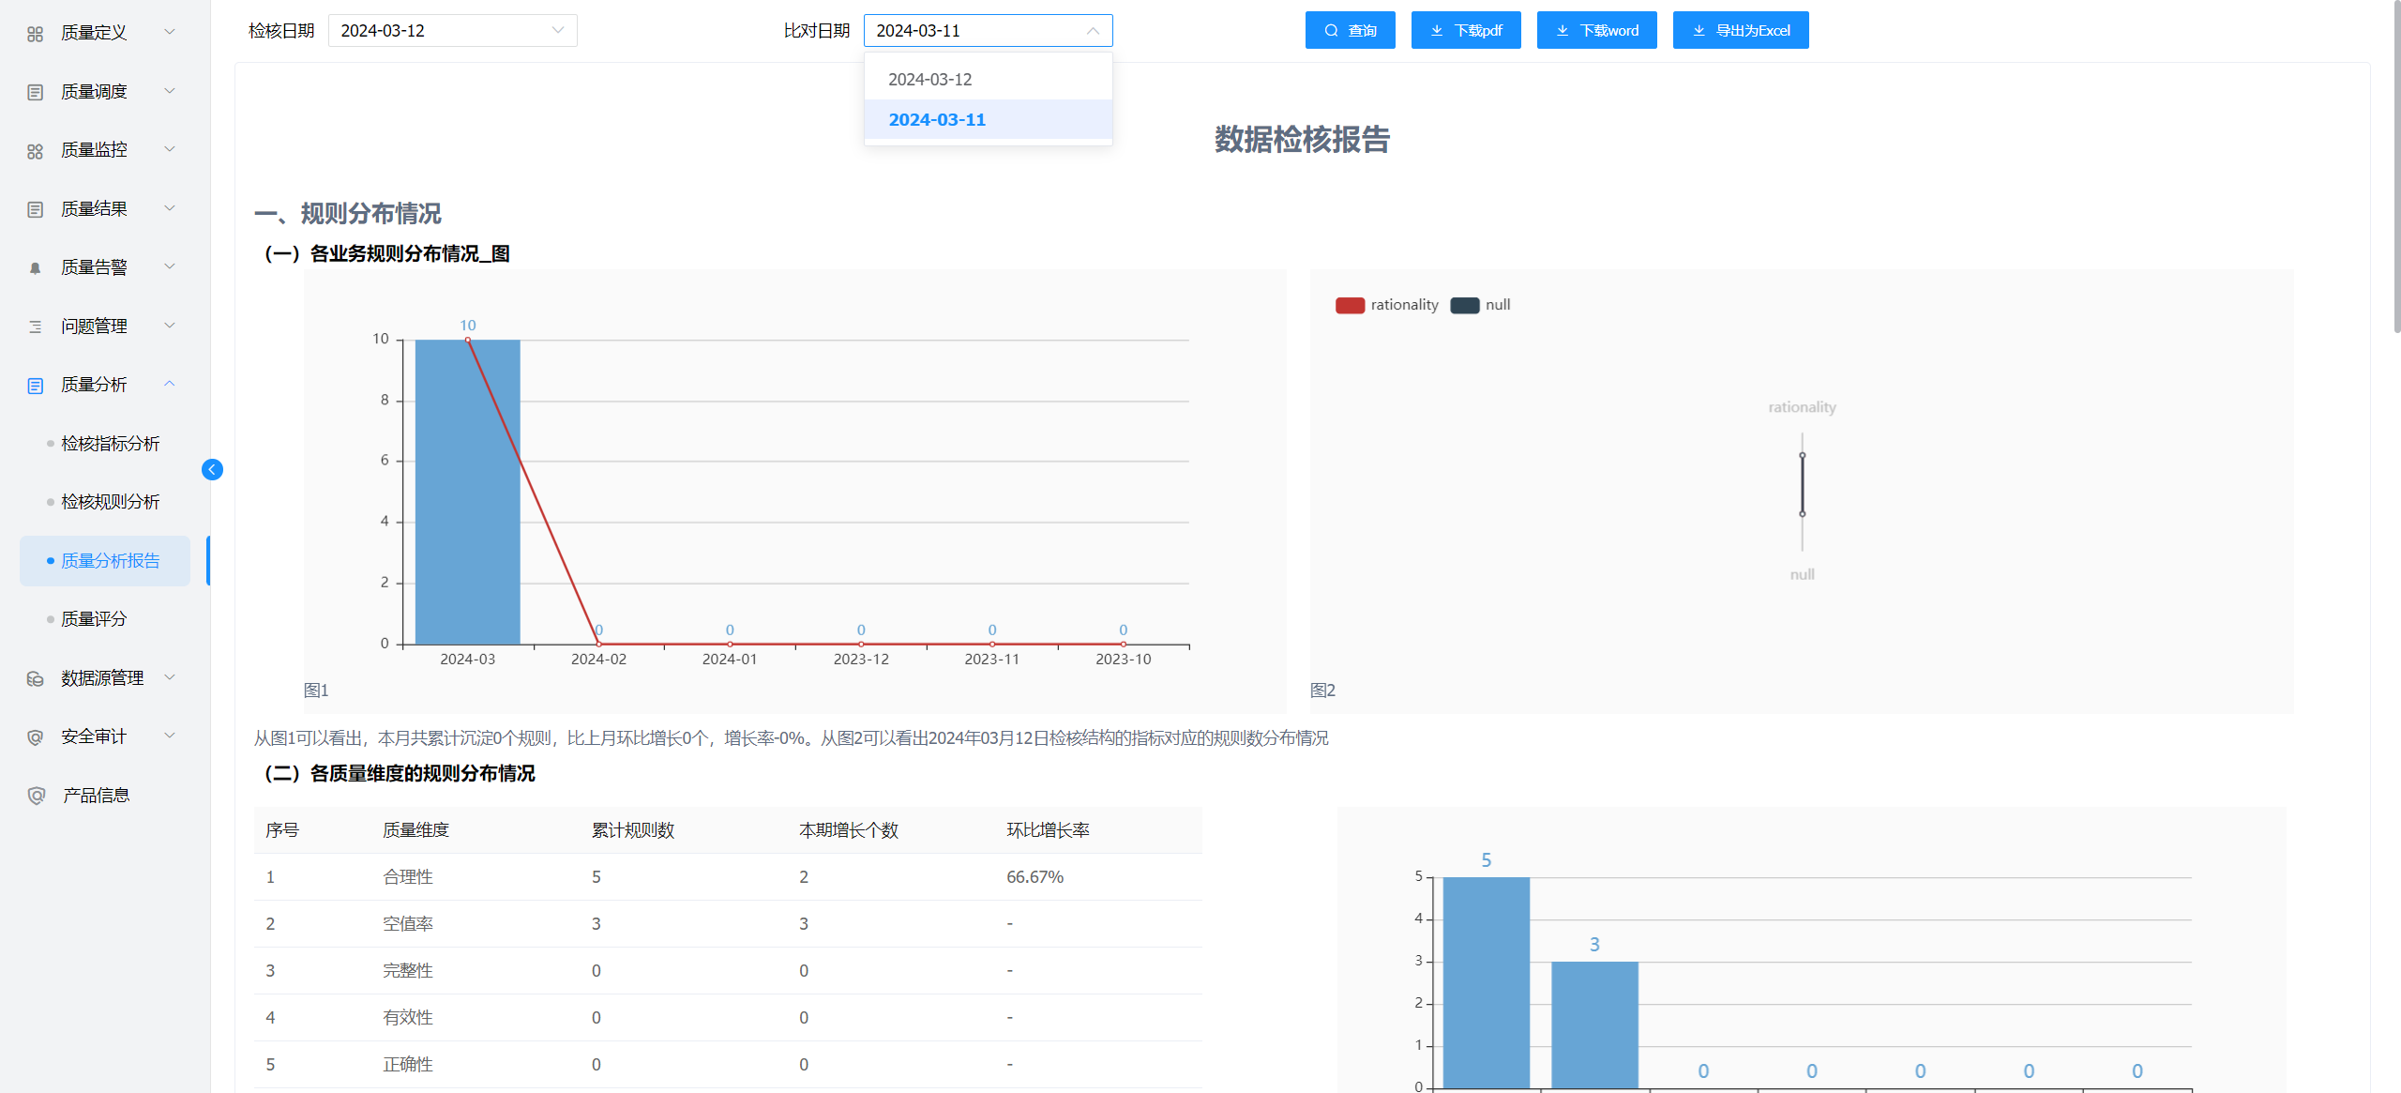Click the 数据源管理 database icon

(35, 678)
